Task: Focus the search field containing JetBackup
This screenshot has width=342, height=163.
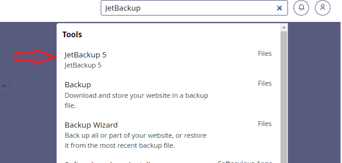Action: coord(194,8)
